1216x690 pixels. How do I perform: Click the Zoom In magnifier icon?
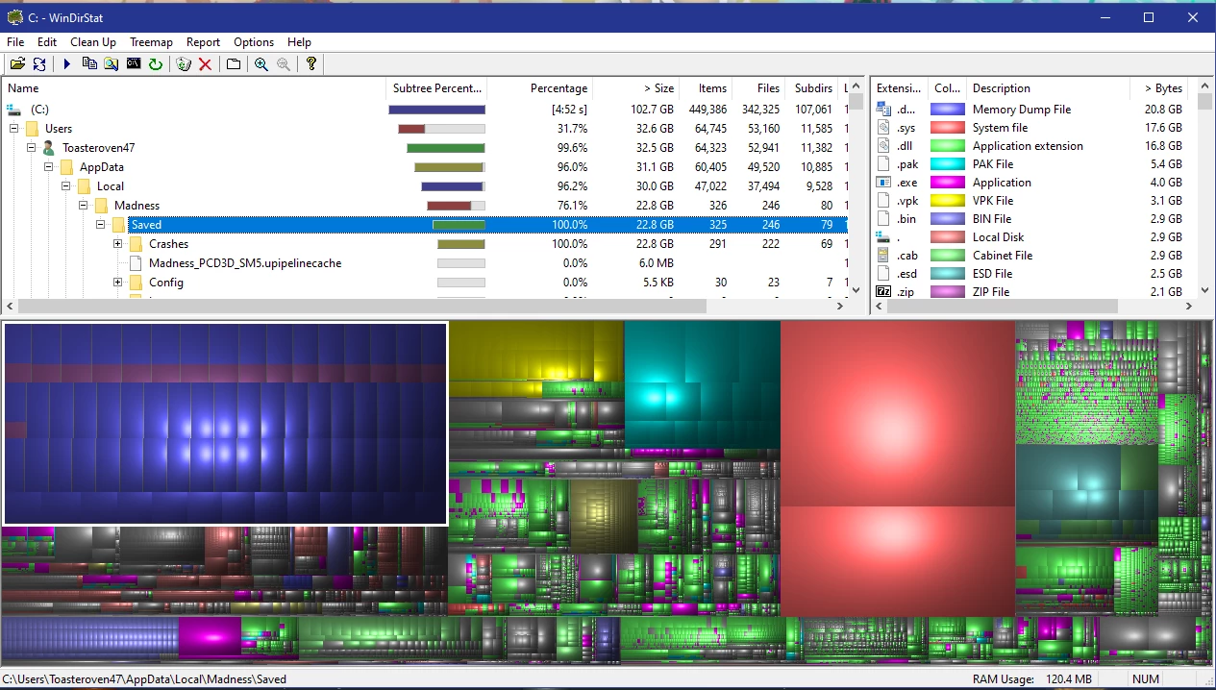coord(261,64)
